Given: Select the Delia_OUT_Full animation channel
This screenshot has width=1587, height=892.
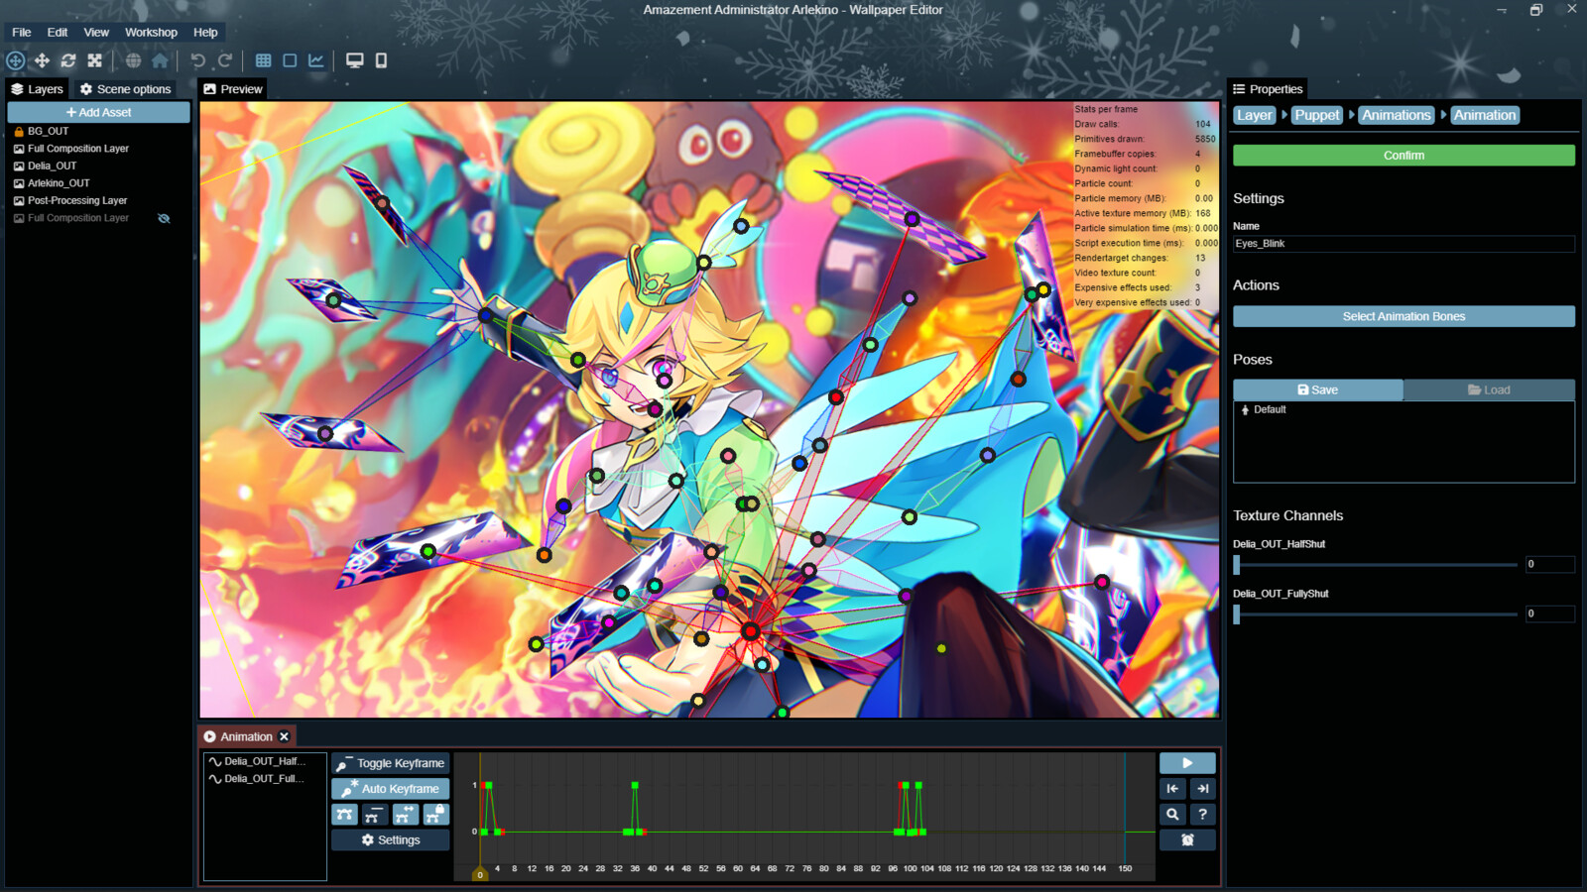Looking at the screenshot, I should coord(265,779).
